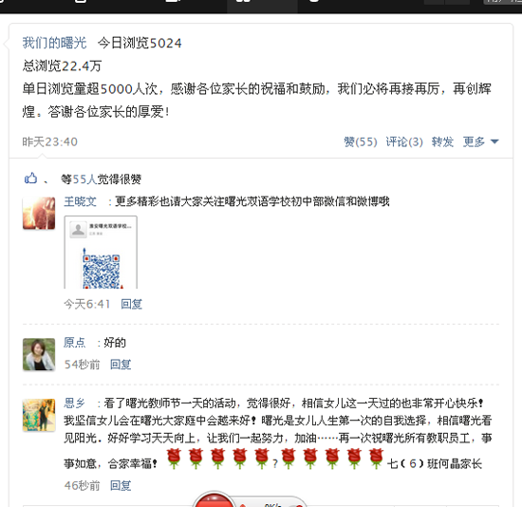Expand the 更多 dropdown arrow
The width and height of the screenshot is (522, 507).
(x=494, y=141)
